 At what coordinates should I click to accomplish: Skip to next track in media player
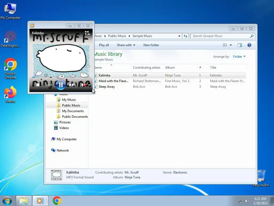click(72, 85)
